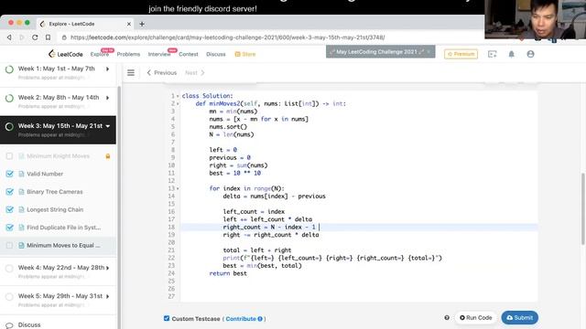Open the Explore menu
This screenshot has height=329, width=586.
[x=100, y=54]
